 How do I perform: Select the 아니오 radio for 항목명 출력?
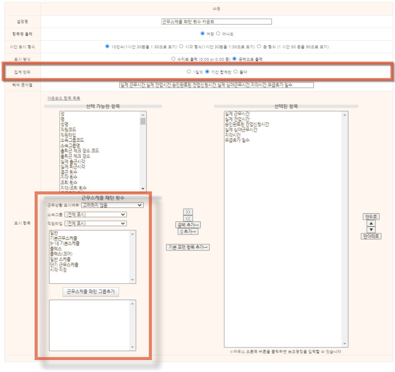point(218,34)
